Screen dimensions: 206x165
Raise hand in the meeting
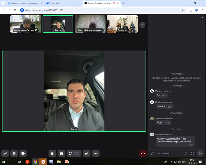[53, 153]
